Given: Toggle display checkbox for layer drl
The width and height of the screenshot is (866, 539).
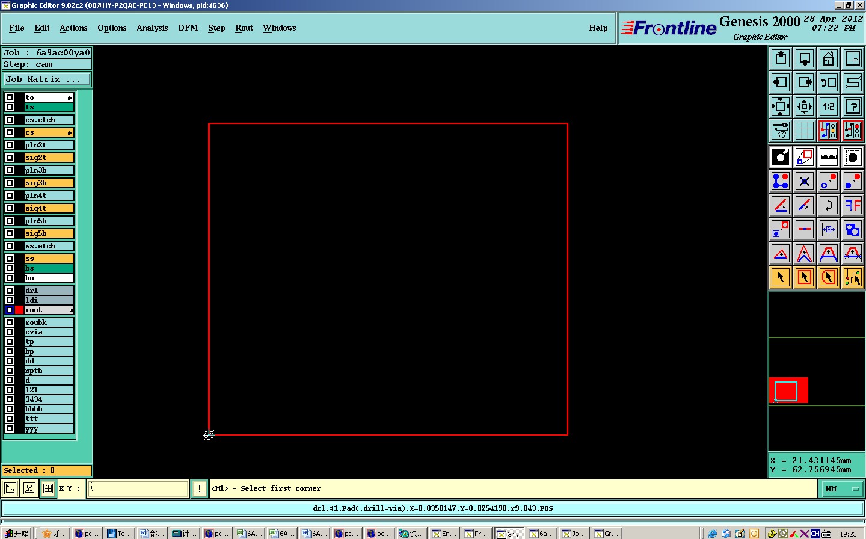Looking at the screenshot, I should 10,291.
